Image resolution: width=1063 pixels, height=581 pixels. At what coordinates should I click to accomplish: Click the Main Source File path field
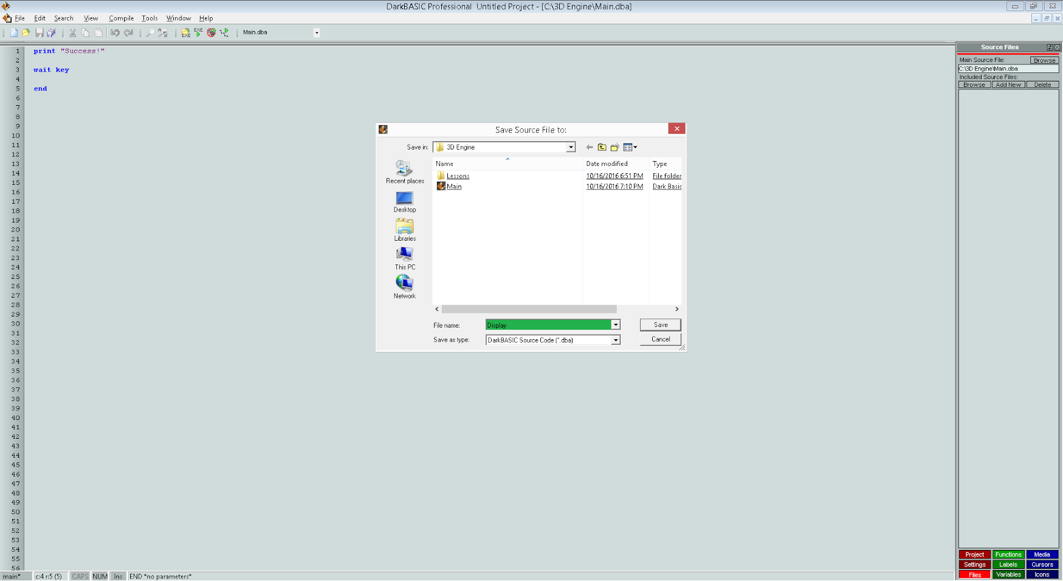point(1008,69)
